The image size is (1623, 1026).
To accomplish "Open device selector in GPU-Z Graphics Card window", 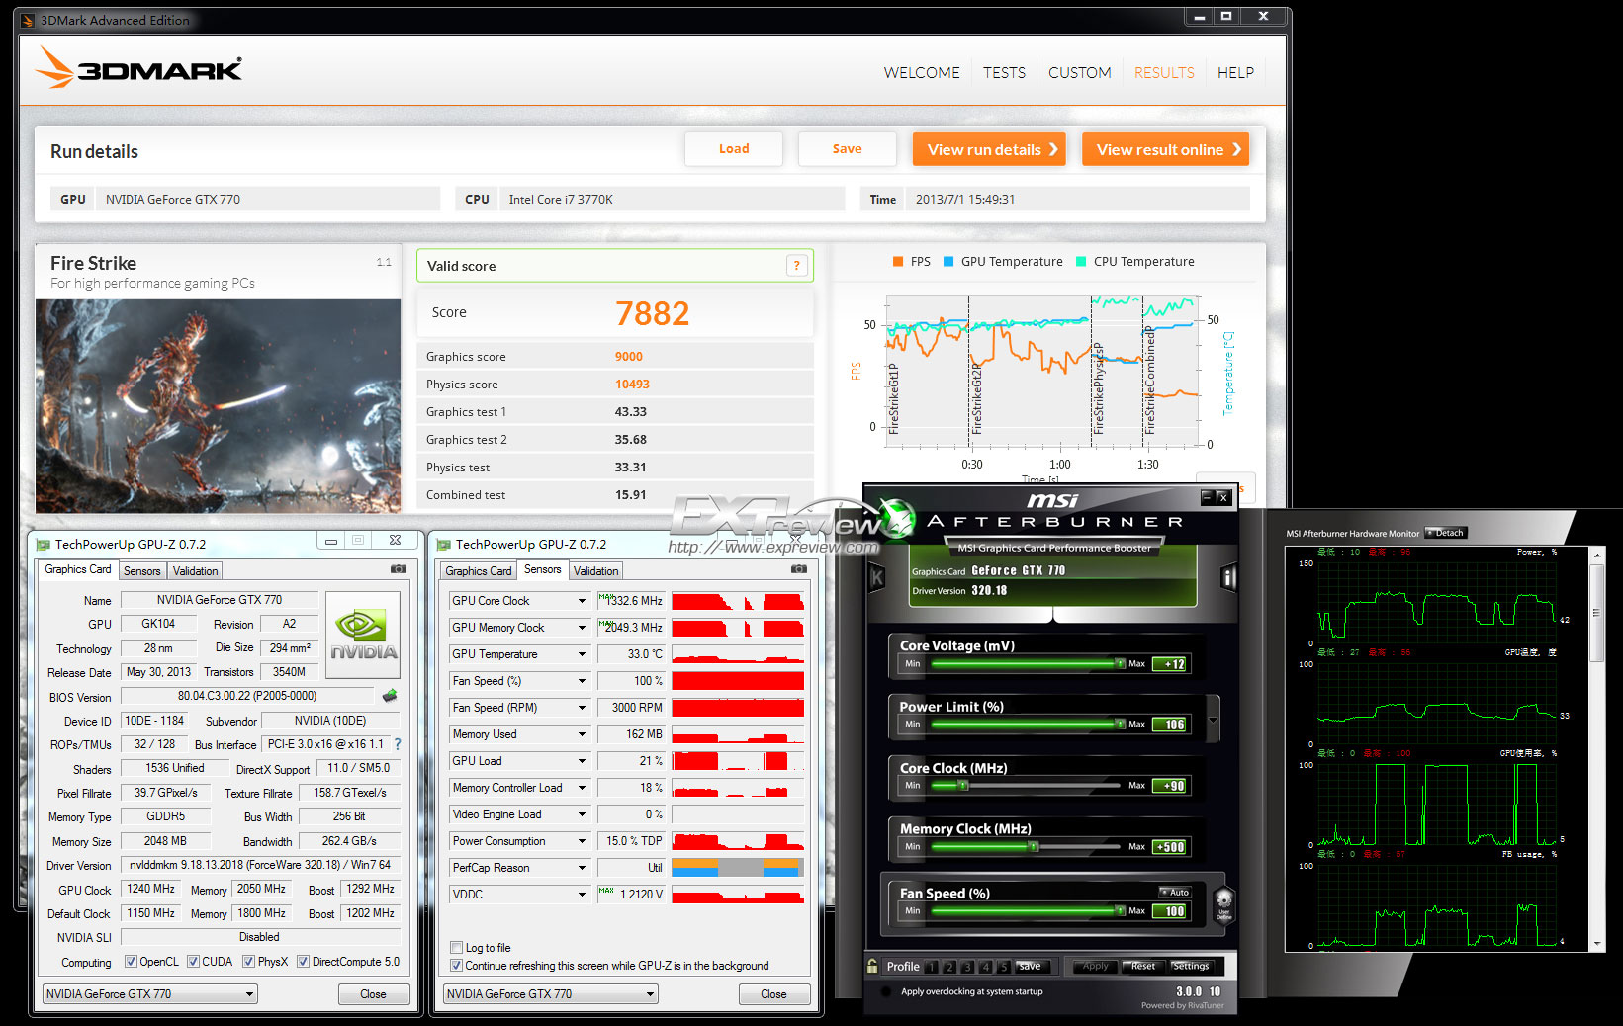I will (150, 994).
